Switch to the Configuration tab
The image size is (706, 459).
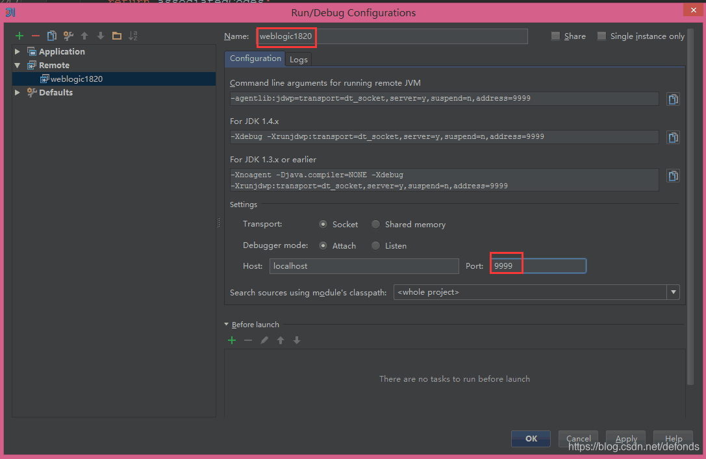[255, 58]
